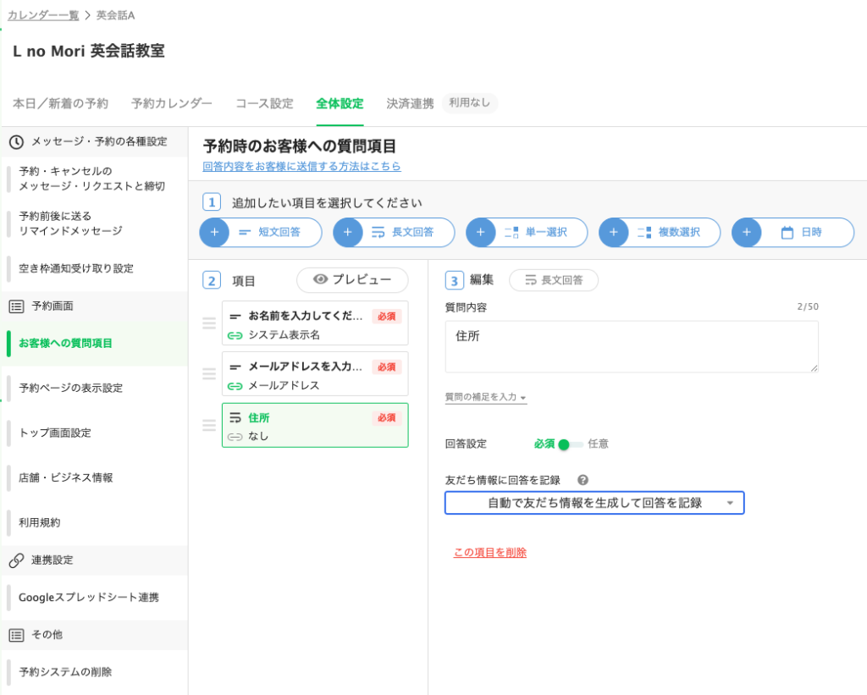The width and height of the screenshot is (867, 695).
Task: Click the この項目を削除 link
Action: click(x=490, y=553)
